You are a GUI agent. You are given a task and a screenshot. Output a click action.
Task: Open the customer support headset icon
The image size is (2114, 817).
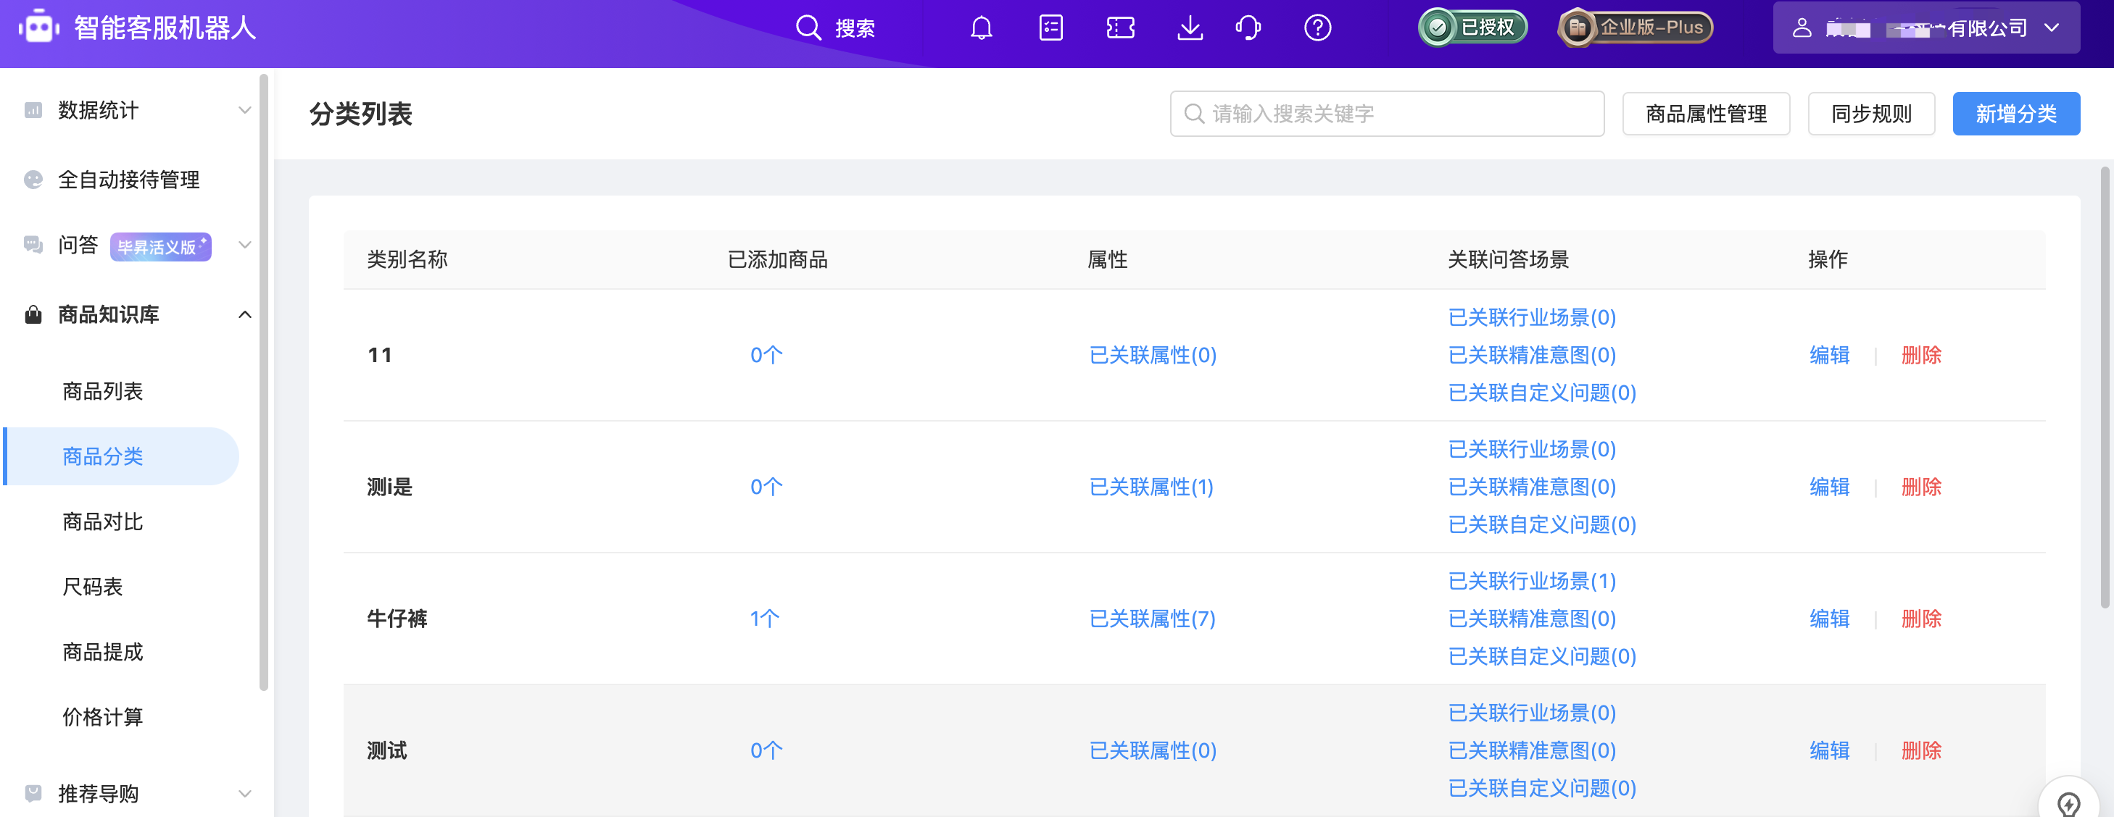point(1248,28)
